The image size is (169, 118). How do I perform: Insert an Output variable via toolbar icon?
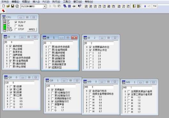tap(90, 6)
